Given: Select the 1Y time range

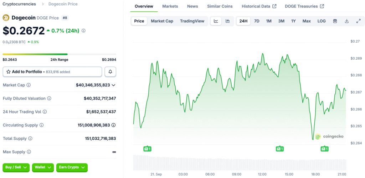Looking at the screenshot, I should tap(294, 21).
